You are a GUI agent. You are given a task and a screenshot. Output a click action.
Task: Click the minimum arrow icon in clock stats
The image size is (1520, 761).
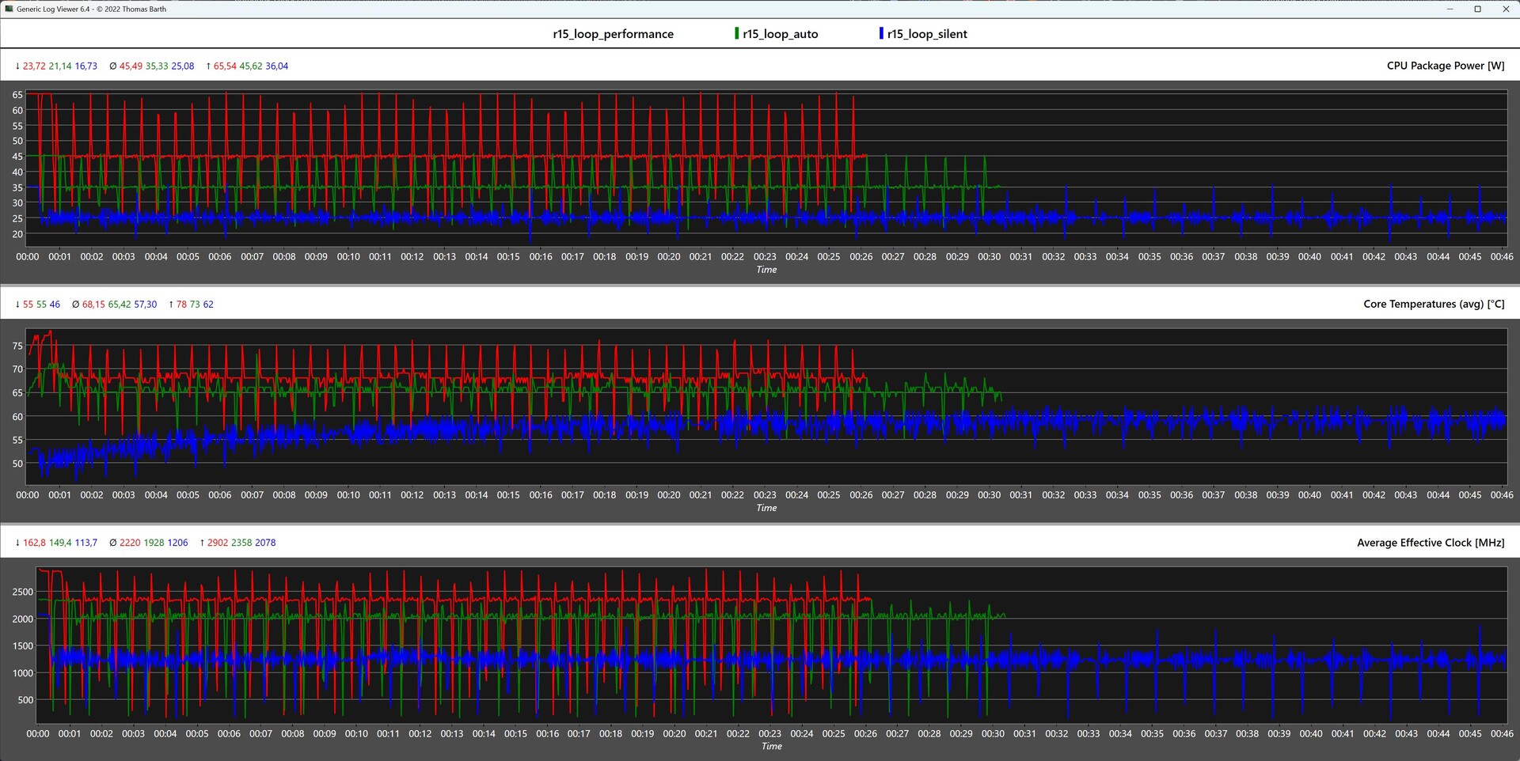17,543
